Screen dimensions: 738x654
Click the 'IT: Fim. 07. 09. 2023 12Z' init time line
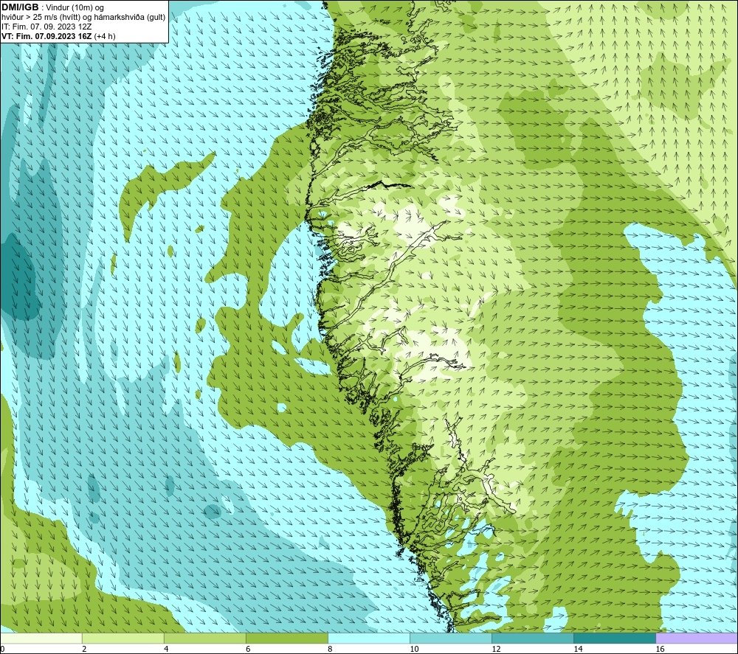pos(46,27)
